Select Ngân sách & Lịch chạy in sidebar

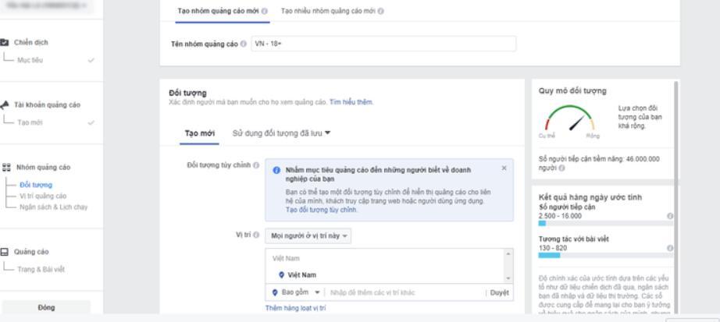pyautogui.click(x=53, y=207)
